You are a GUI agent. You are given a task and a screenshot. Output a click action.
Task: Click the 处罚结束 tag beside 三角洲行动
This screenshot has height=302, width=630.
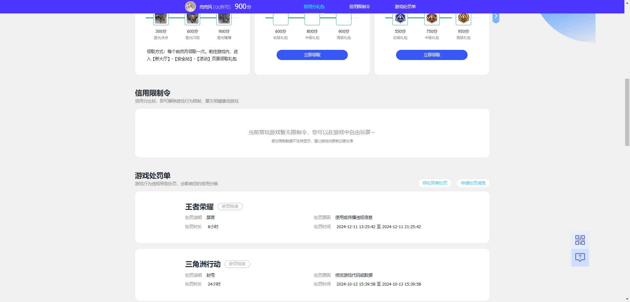click(x=237, y=264)
